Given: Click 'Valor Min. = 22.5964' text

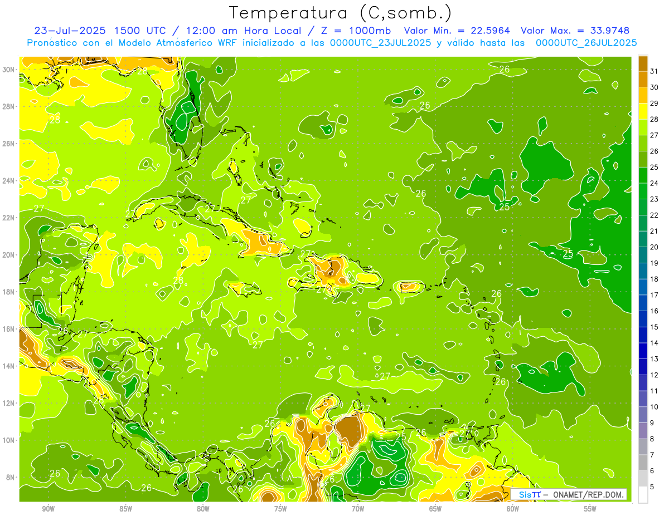Looking at the screenshot, I should [x=457, y=31].
